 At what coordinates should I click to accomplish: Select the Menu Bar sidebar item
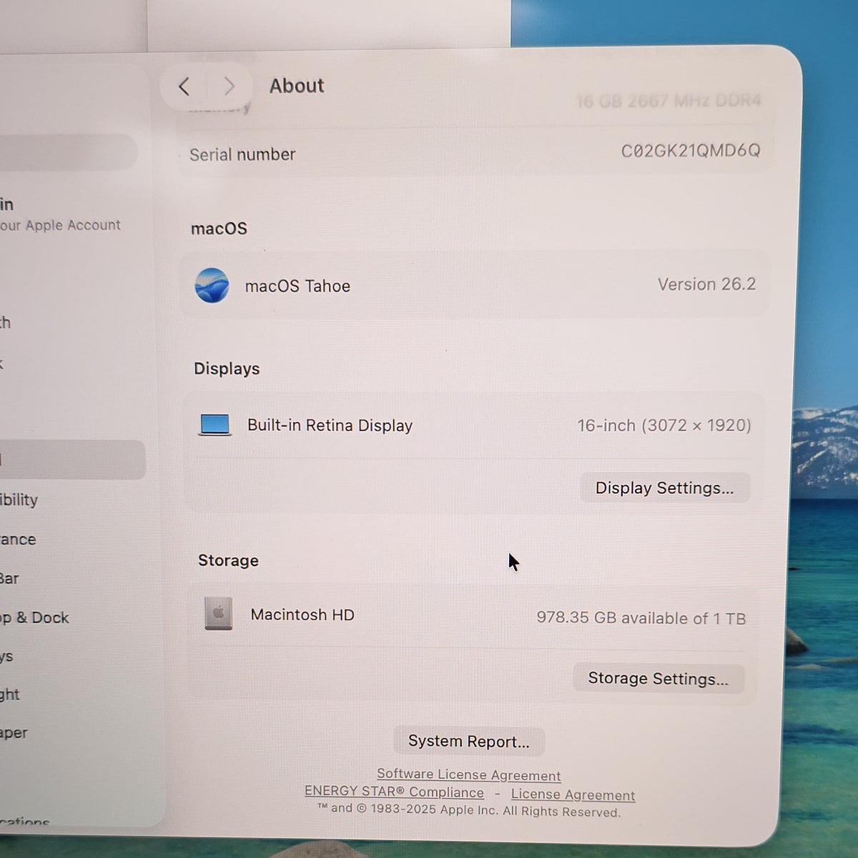[10, 578]
